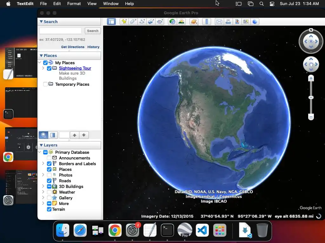Enable the Announcements layer checkbox
This screenshot has height=243, width=325.
49,158
